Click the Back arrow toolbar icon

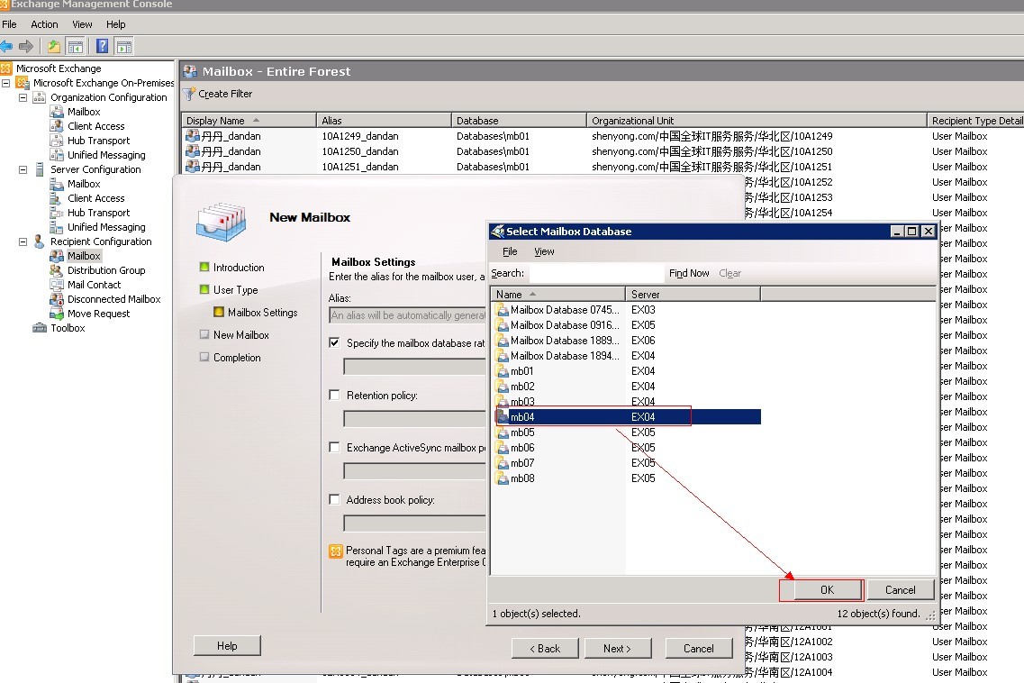[6, 47]
